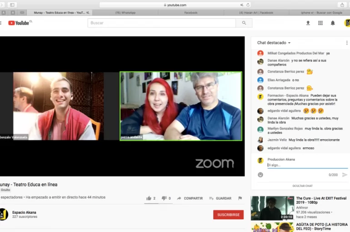The width and height of the screenshot is (350, 232).
Task: Switch to the Facebook tab
Action: 191,13
